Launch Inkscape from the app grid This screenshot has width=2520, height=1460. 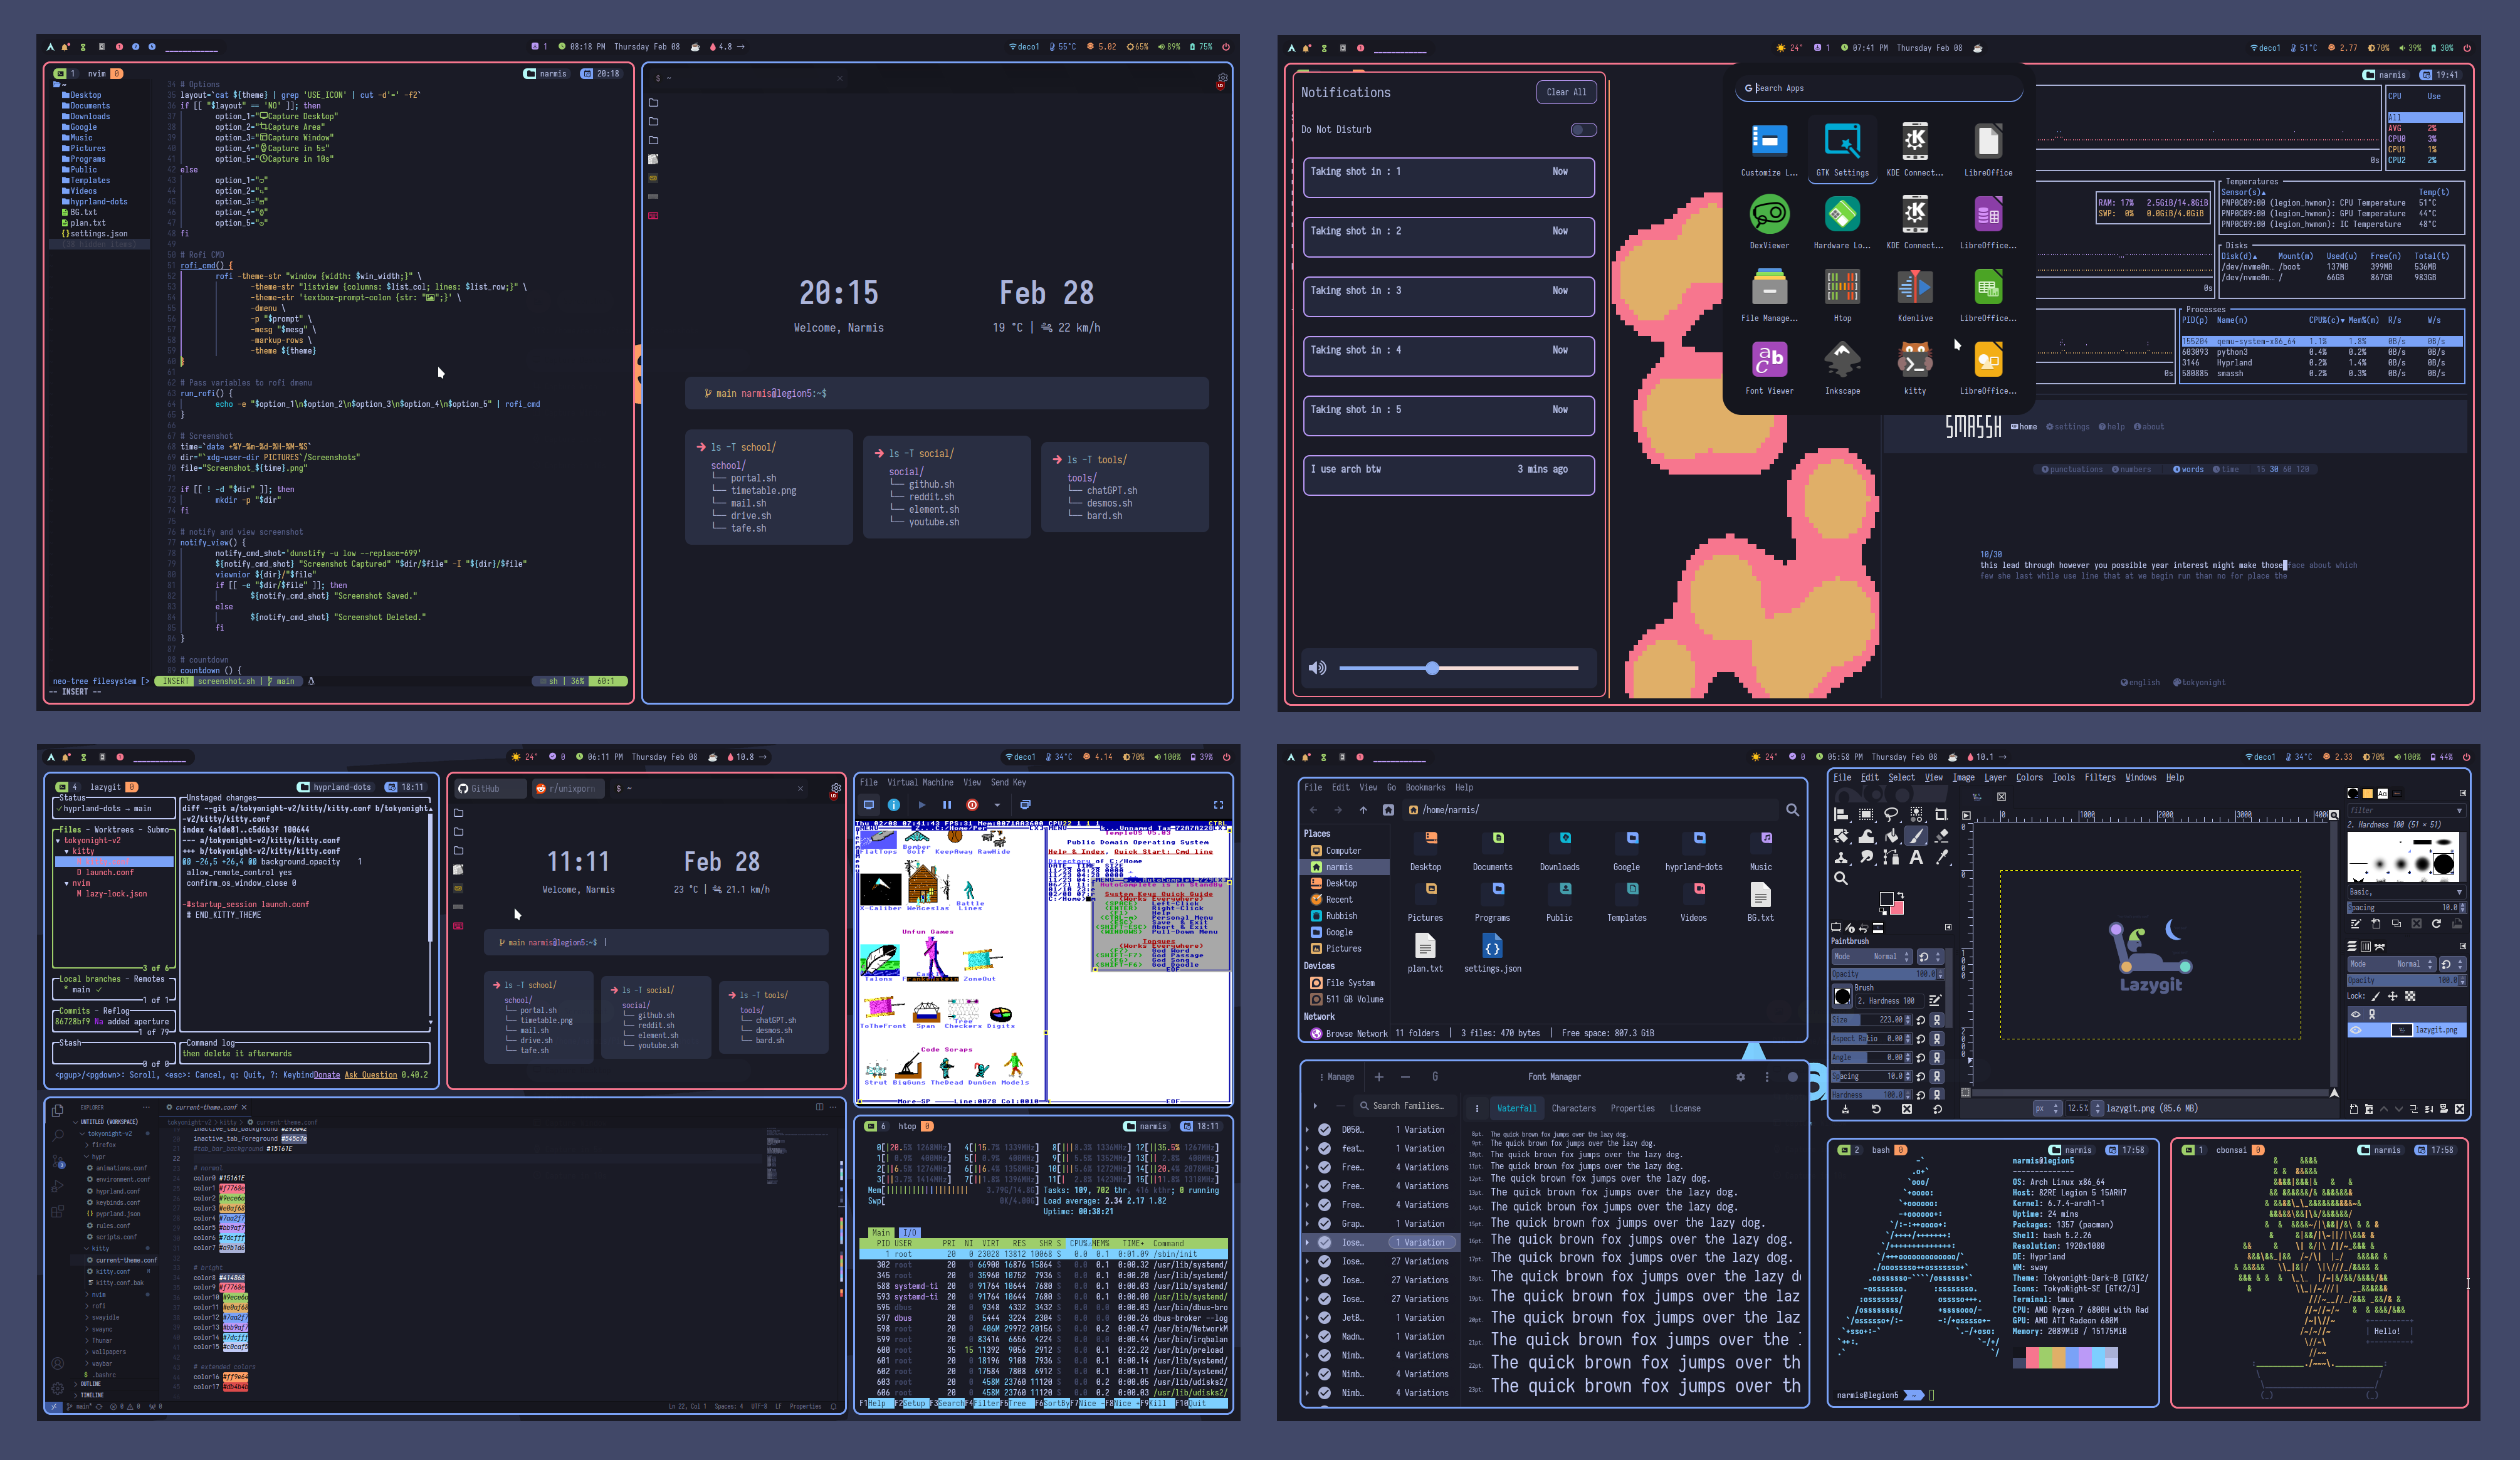pos(1842,368)
